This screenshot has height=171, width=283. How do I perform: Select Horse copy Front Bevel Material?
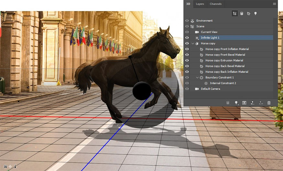[x=225, y=55]
